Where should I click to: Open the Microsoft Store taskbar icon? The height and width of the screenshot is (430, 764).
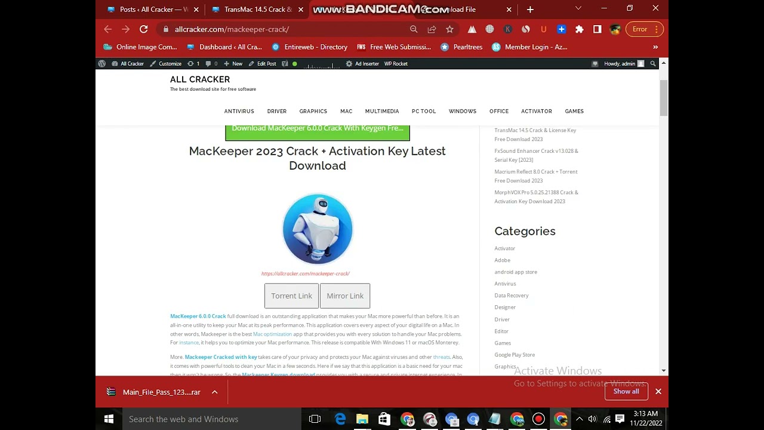(x=384, y=419)
